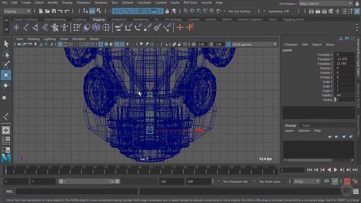The image size is (361, 203).
Task: Click the Create Cluster shelf icon
Action: 106,28
